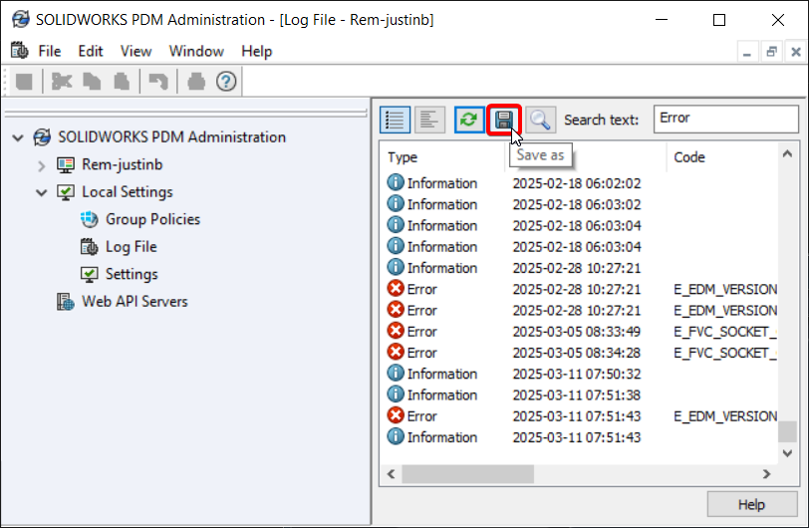Select the Rem-justinb vault item
This screenshot has width=809, height=528.
click(123, 164)
